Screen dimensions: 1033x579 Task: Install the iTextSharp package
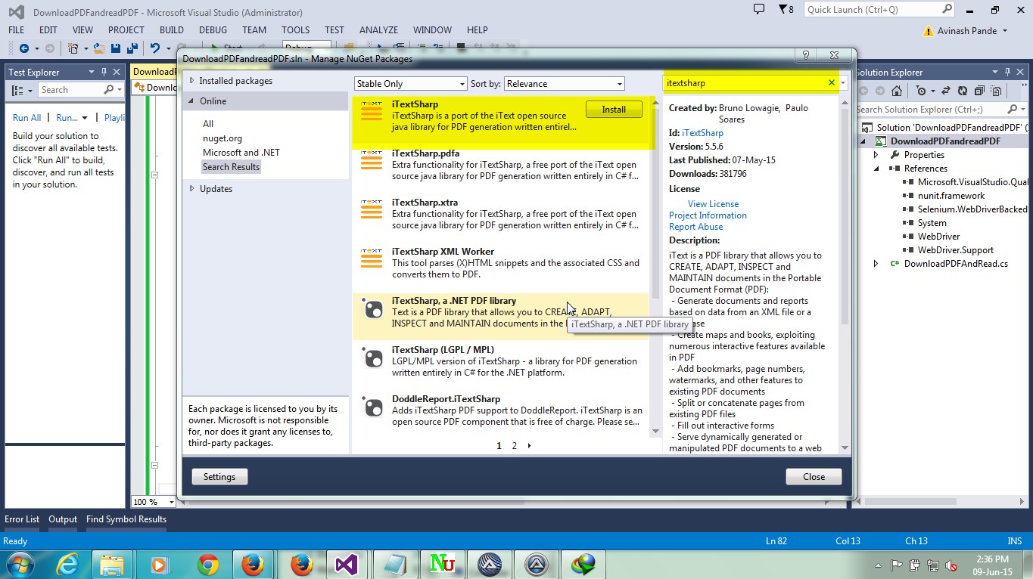point(614,110)
